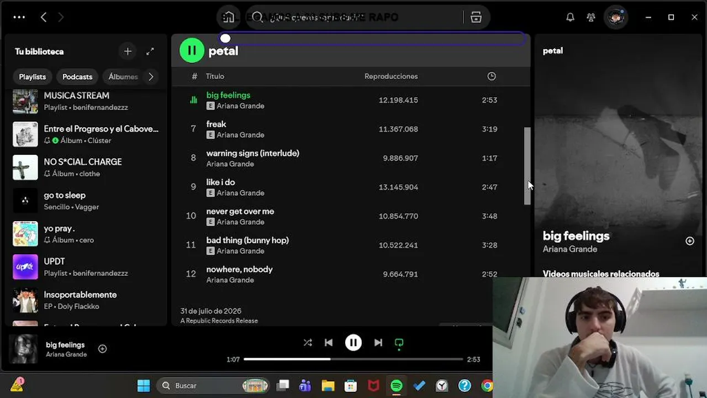Filter the library by Álbumes

click(123, 77)
